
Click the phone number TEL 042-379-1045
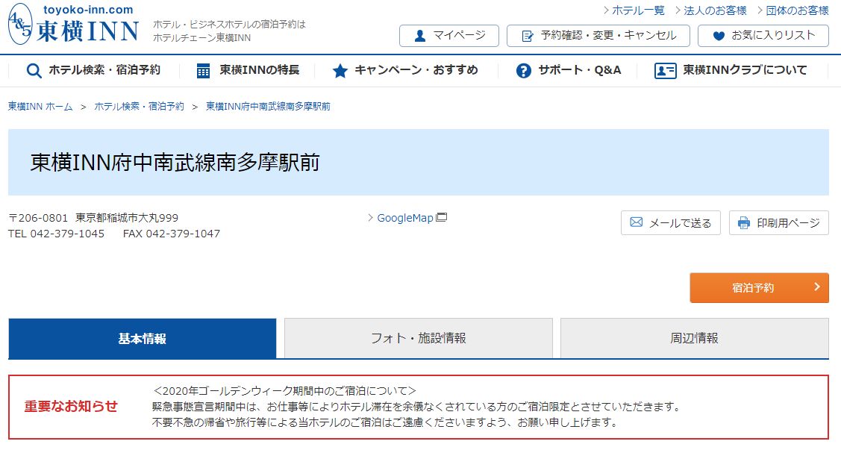pyautogui.click(x=56, y=234)
